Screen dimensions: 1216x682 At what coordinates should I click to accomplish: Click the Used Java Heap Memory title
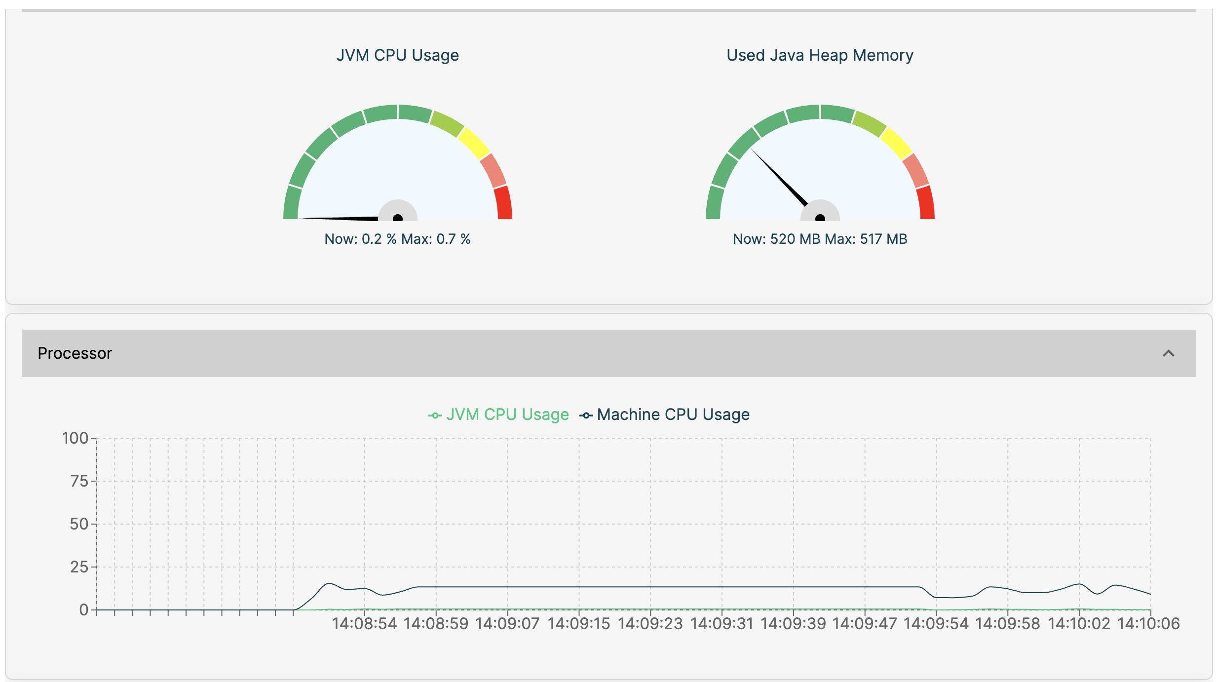pyautogui.click(x=820, y=55)
